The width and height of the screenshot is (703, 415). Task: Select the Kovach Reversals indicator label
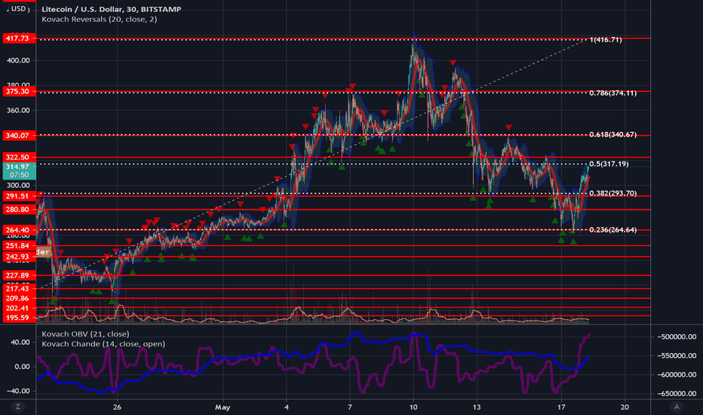pyautogui.click(x=99, y=20)
